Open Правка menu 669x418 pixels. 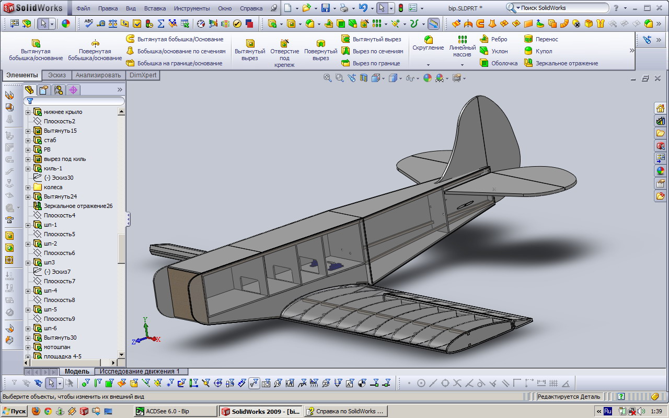108,8
